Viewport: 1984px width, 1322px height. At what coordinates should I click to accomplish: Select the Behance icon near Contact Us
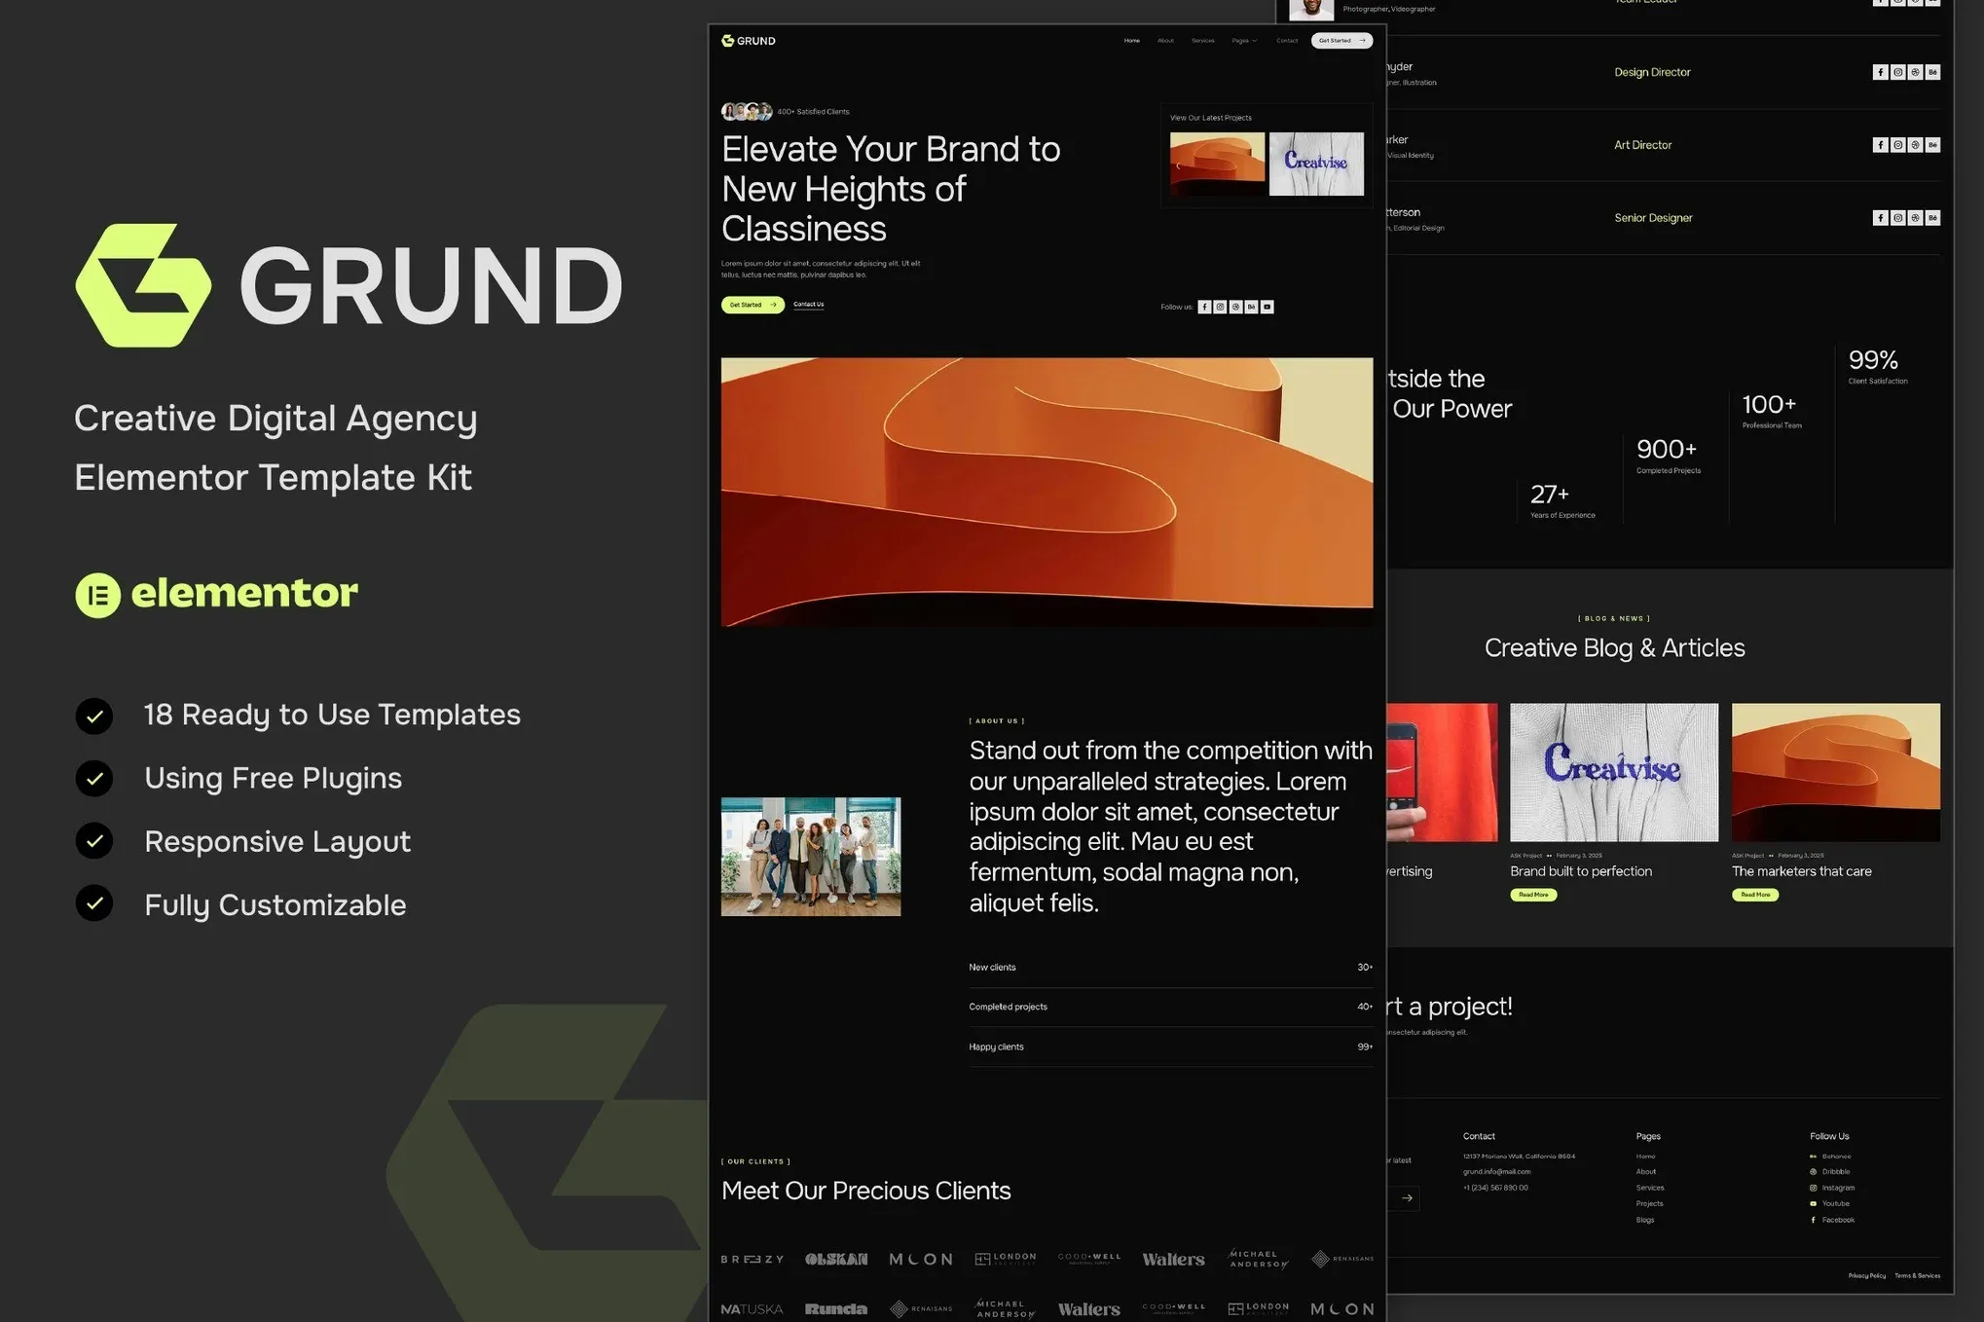click(1252, 307)
